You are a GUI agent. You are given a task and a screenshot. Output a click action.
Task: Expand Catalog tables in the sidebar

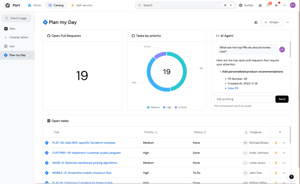tap(6, 37)
